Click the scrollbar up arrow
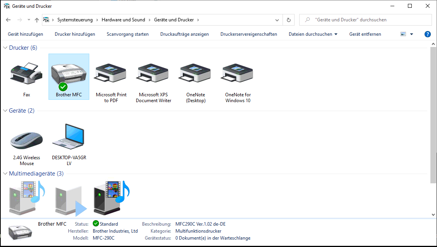Image resolution: width=437 pixels, height=247 pixels. pos(433,44)
